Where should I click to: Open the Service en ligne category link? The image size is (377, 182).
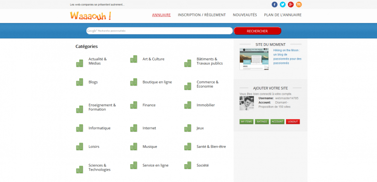tap(156, 165)
